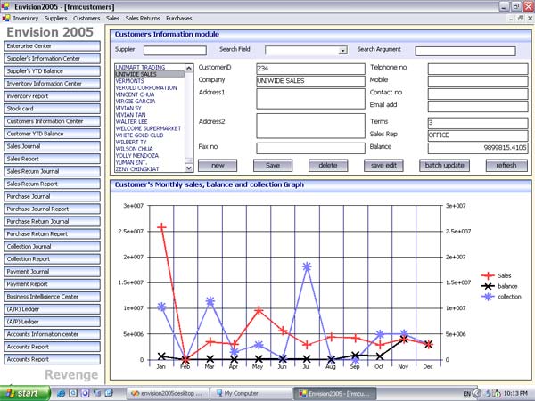535x401 pixels.
Task: Open the Inventory menu
Action: [x=26, y=18]
